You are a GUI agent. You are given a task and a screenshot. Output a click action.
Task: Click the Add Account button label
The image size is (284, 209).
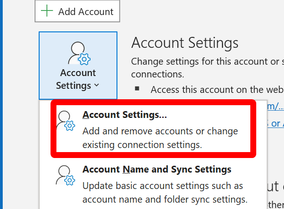point(86,12)
